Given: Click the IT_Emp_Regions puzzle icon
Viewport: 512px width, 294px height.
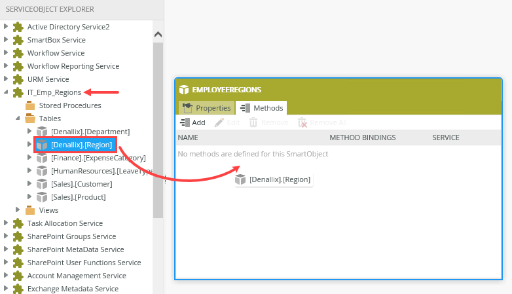Looking at the screenshot, I should click(x=18, y=92).
